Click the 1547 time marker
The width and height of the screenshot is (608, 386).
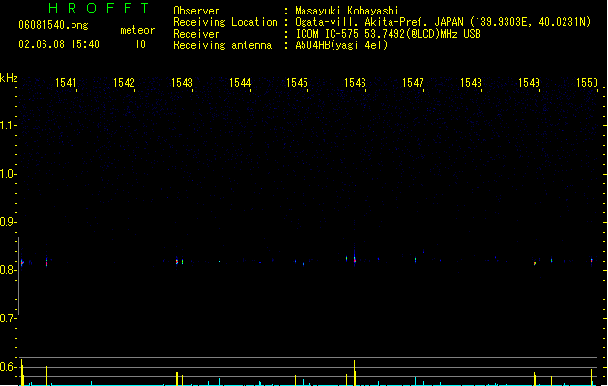pos(413,83)
